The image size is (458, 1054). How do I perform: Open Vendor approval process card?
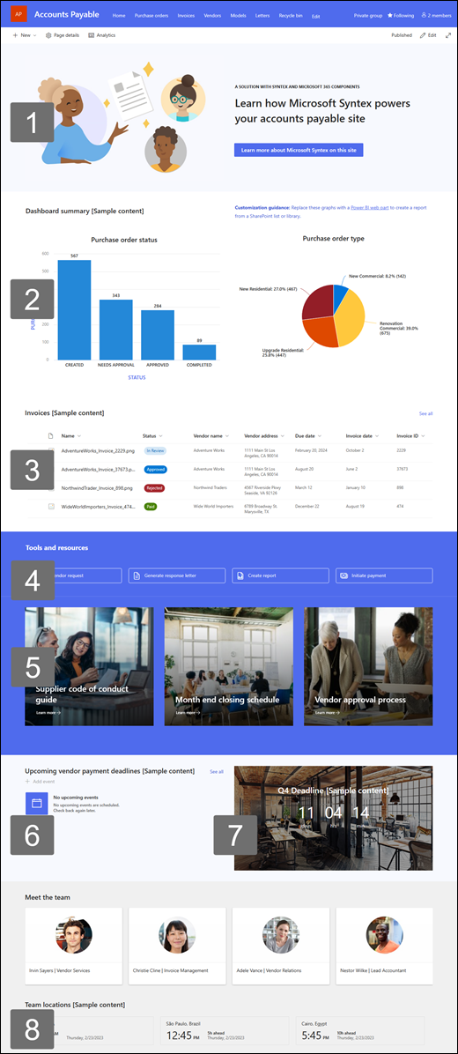pyautogui.click(x=368, y=666)
